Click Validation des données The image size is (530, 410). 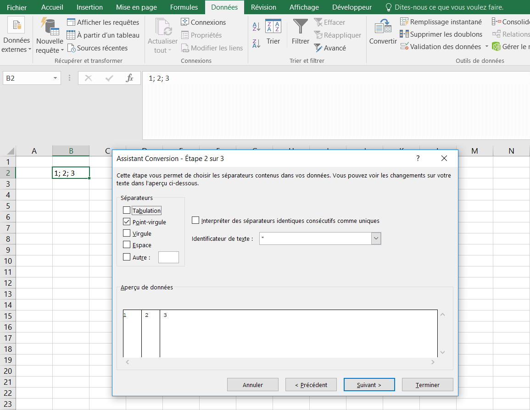[441, 47]
